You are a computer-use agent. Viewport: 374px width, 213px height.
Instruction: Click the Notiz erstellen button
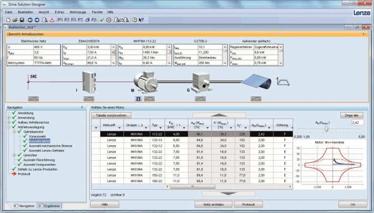[214, 205]
